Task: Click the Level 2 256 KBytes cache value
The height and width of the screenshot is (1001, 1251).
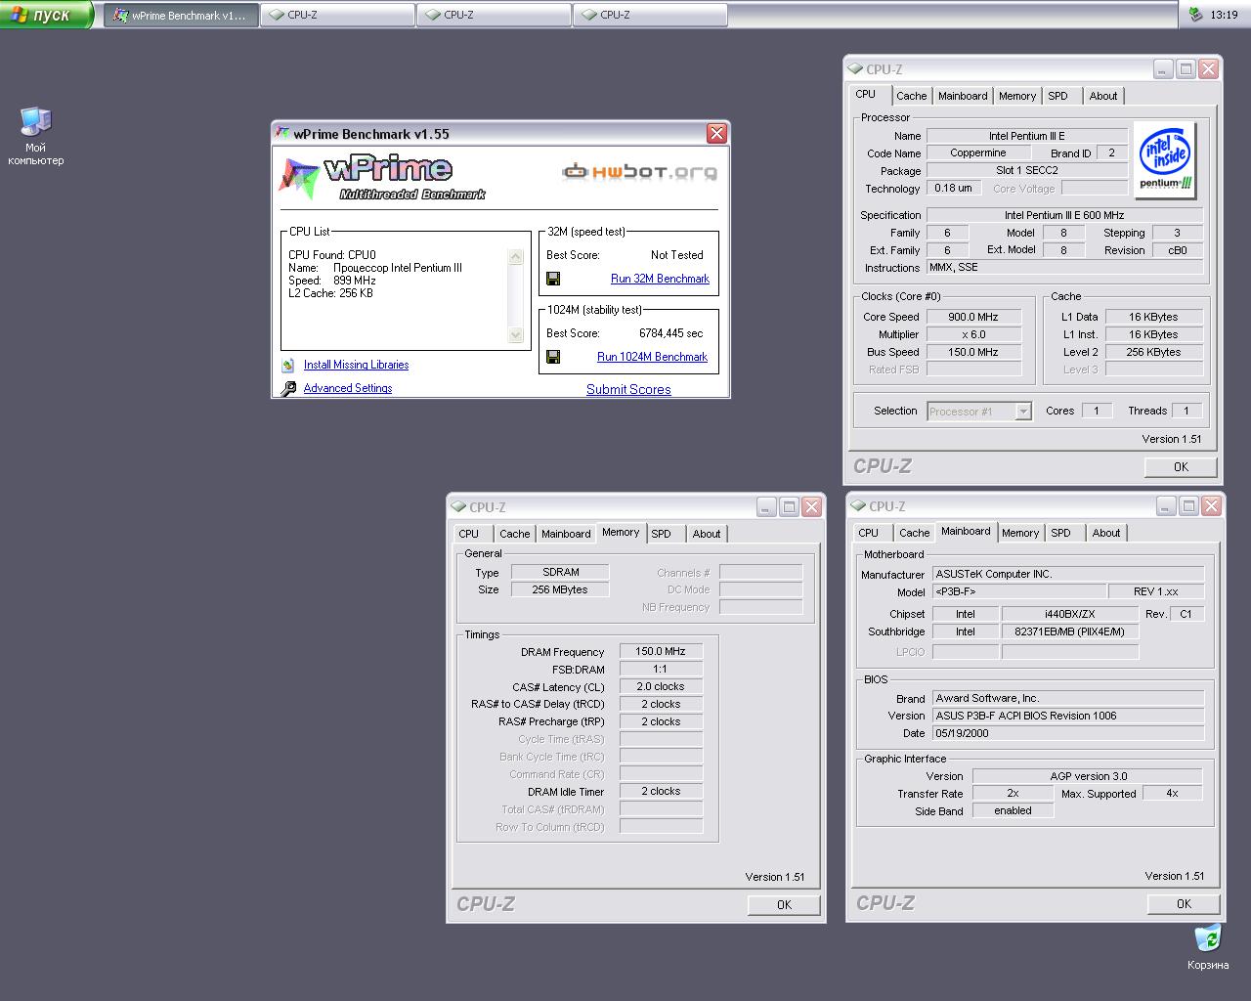Action: coord(1153,352)
